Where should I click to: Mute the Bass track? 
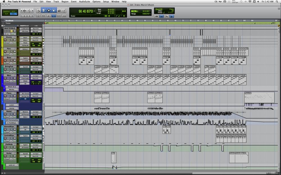pyautogui.click(x=15, y=61)
